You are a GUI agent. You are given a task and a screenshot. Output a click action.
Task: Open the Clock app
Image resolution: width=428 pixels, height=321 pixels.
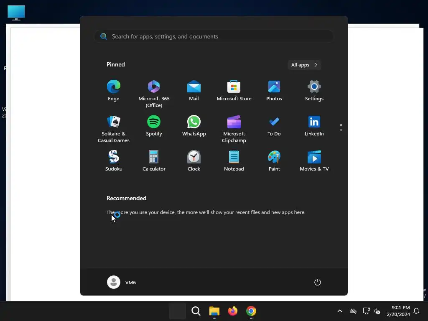point(194,161)
